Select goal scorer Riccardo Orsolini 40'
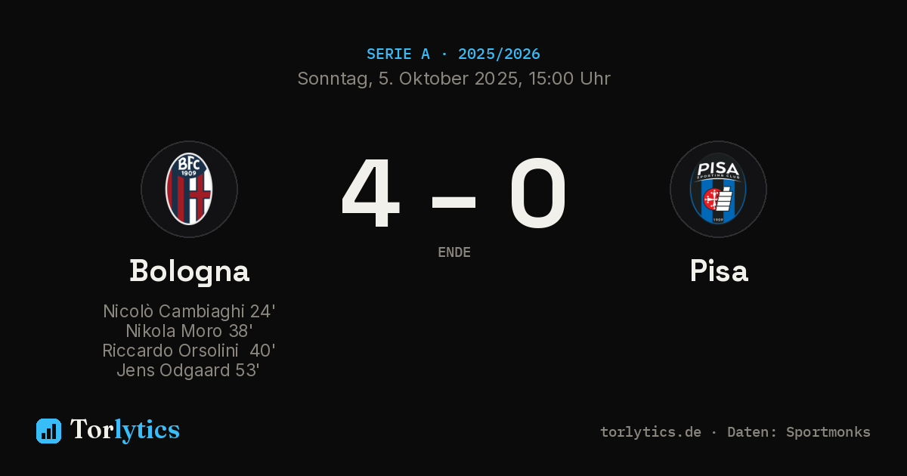Image resolution: width=907 pixels, height=476 pixels. coord(189,351)
